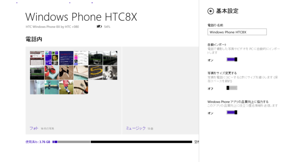Screen dimensions: 289x162
Task: Click the 54% battery percentage text
Action: point(107,27)
